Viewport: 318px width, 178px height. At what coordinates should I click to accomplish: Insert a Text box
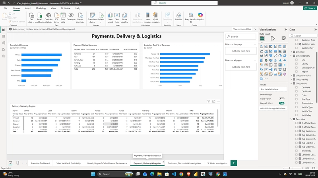pos(117,18)
